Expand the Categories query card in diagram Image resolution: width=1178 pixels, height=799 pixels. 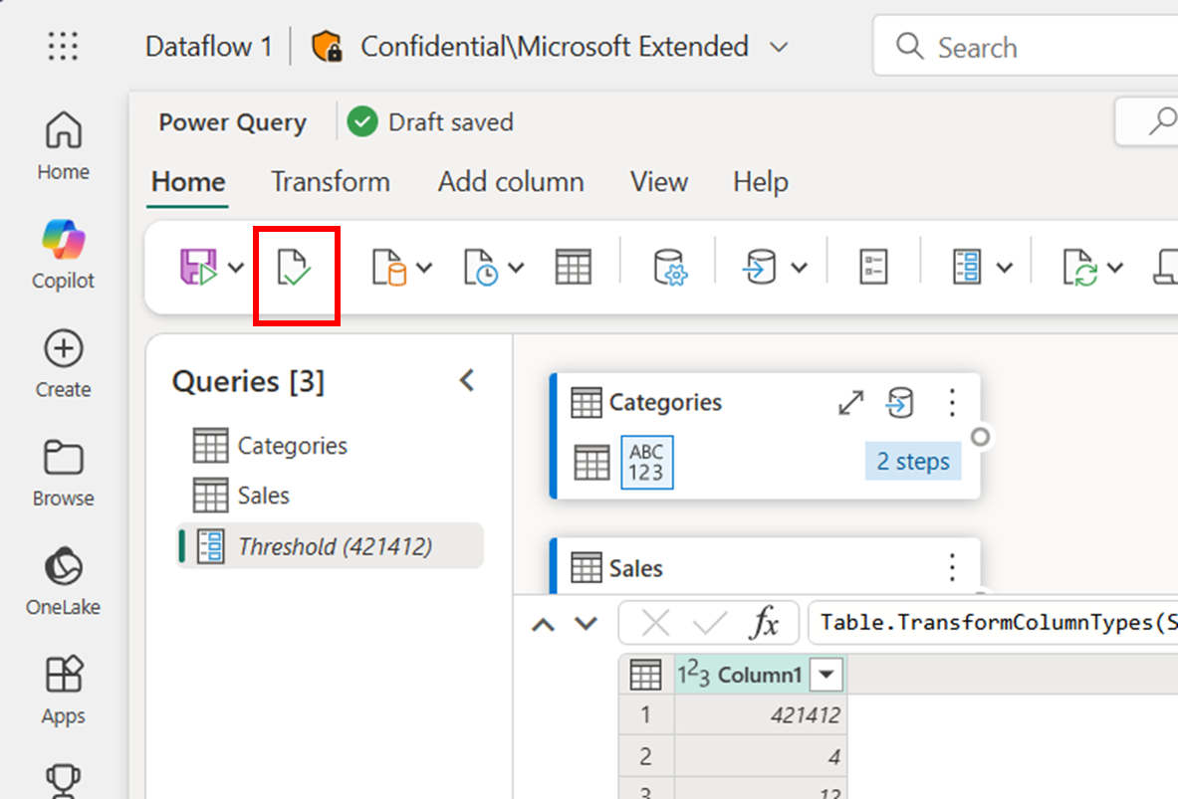850,403
